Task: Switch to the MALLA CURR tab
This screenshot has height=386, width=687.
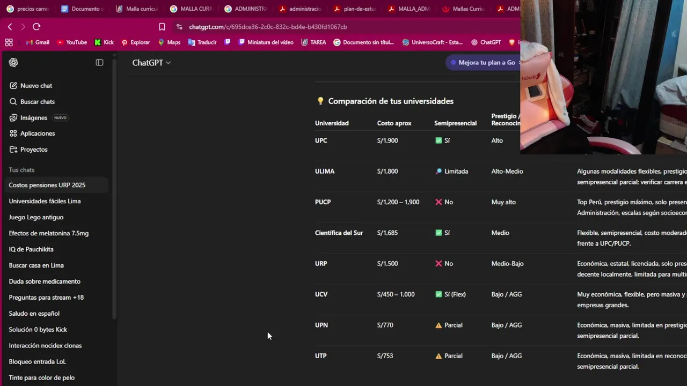Action: 192,9
